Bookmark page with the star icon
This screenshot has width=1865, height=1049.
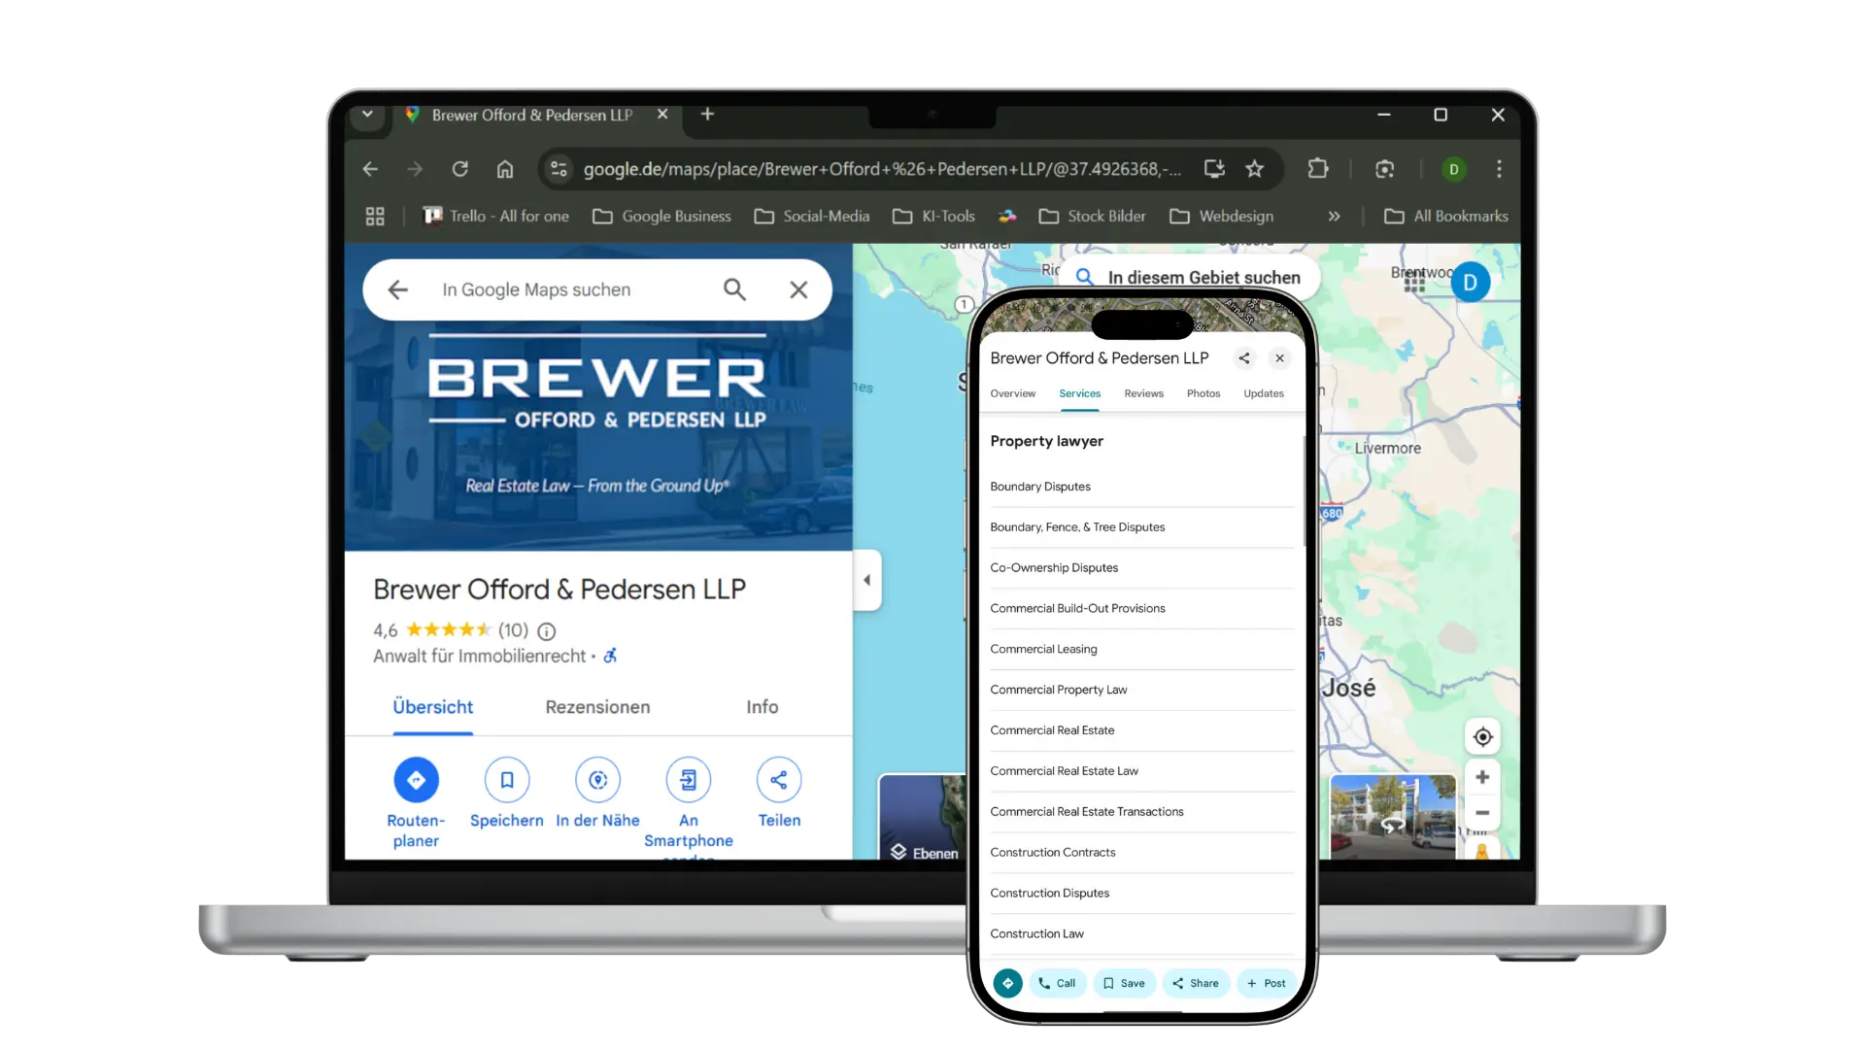[x=1255, y=169]
